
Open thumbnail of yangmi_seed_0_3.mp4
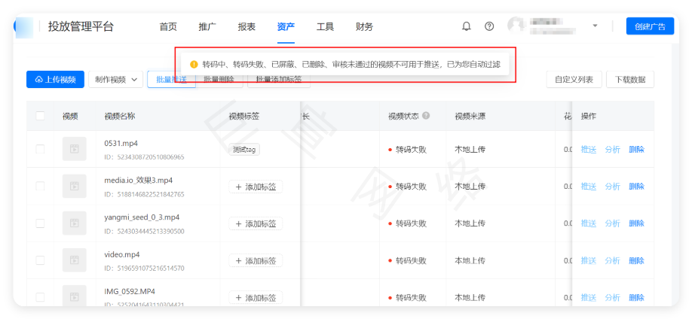[74, 223]
